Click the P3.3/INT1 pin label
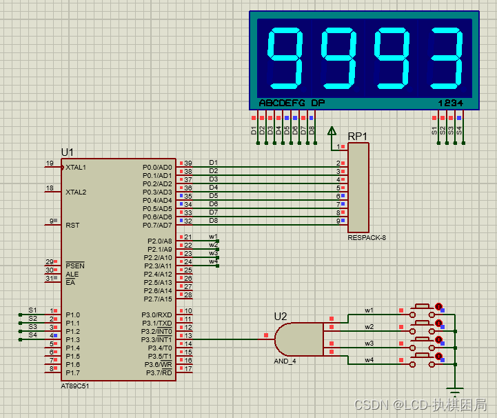The width and height of the screenshot is (497, 418). pos(156,339)
